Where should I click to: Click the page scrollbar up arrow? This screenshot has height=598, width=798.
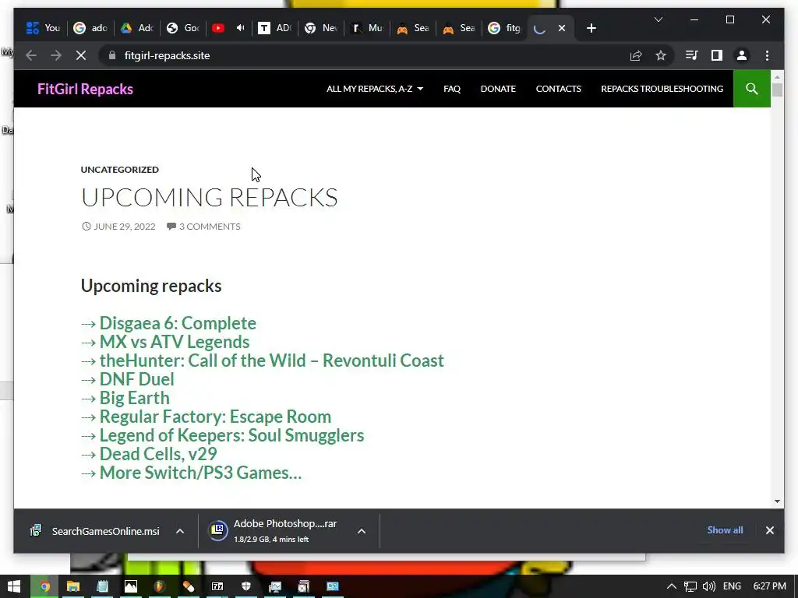pos(777,76)
